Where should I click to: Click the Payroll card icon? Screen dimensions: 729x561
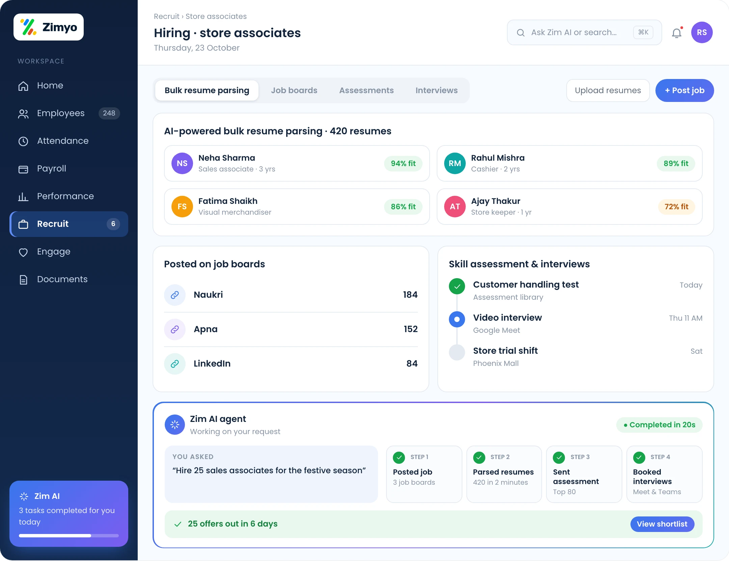pos(23,169)
